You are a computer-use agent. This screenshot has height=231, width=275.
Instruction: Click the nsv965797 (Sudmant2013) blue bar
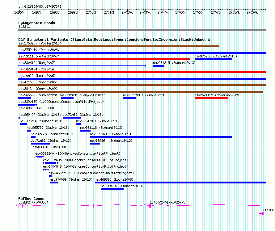coord(112,189)
